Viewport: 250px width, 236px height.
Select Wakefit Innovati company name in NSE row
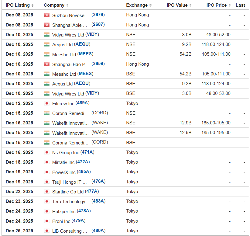(70, 123)
